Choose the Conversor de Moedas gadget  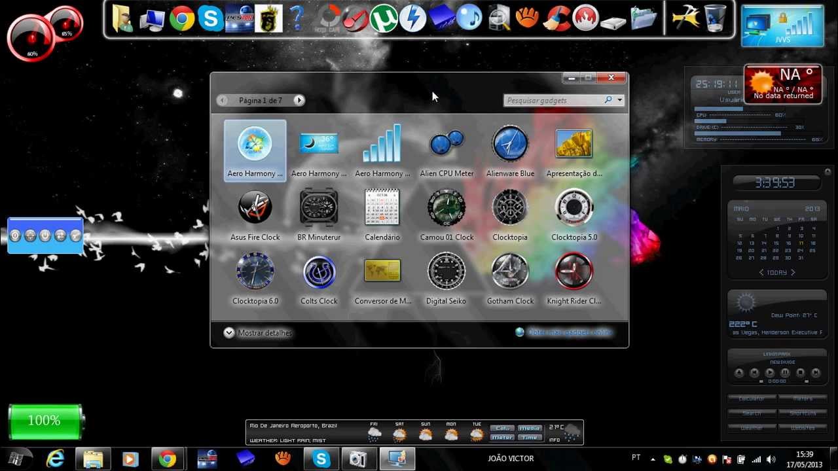click(x=382, y=279)
